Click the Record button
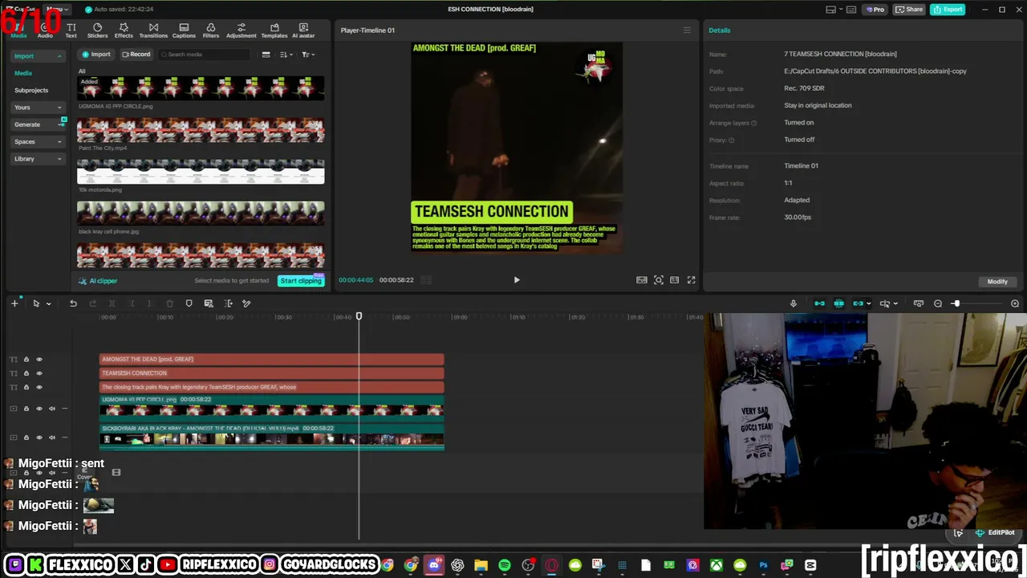 136,55
